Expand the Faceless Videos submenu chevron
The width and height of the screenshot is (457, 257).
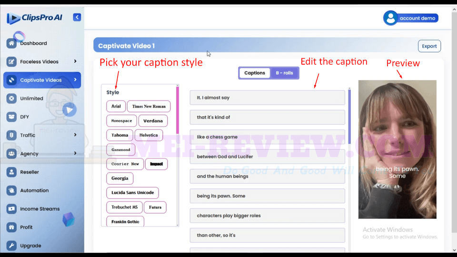(x=75, y=61)
